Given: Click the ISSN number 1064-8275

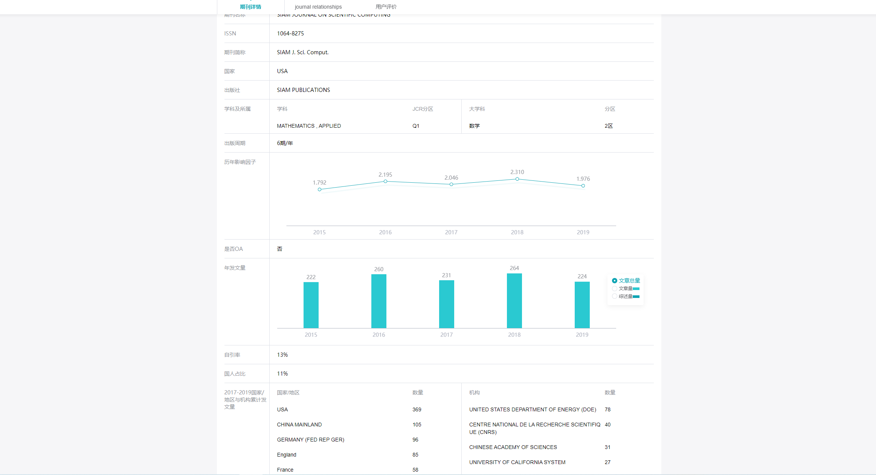Looking at the screenshot, I should pos(290,34).
